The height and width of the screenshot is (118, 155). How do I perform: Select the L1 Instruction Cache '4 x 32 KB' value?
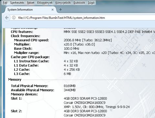click(71, 61)
